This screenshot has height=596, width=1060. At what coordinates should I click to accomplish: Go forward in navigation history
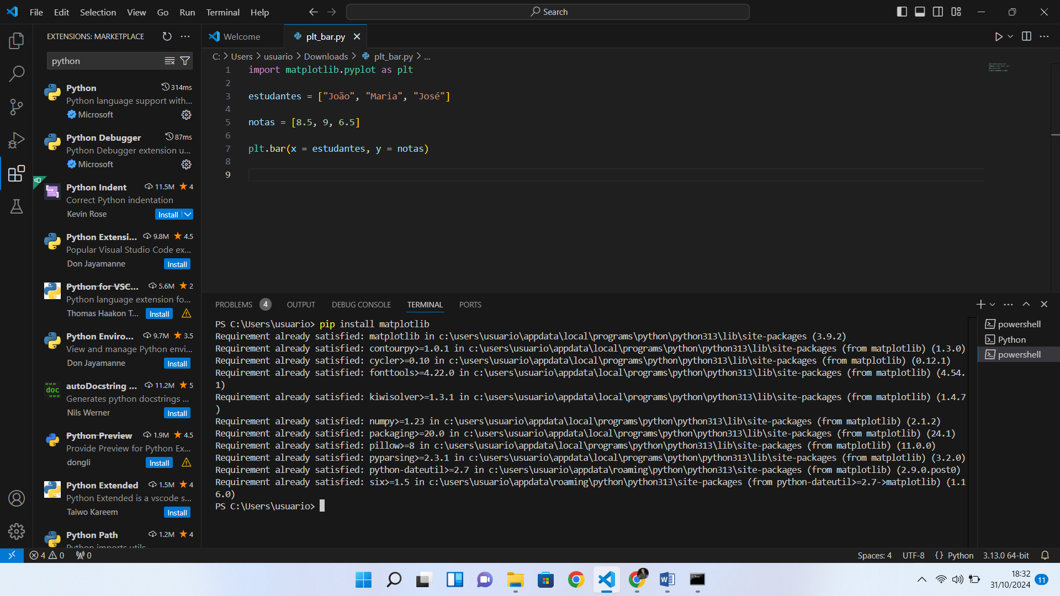click(331, 12)
